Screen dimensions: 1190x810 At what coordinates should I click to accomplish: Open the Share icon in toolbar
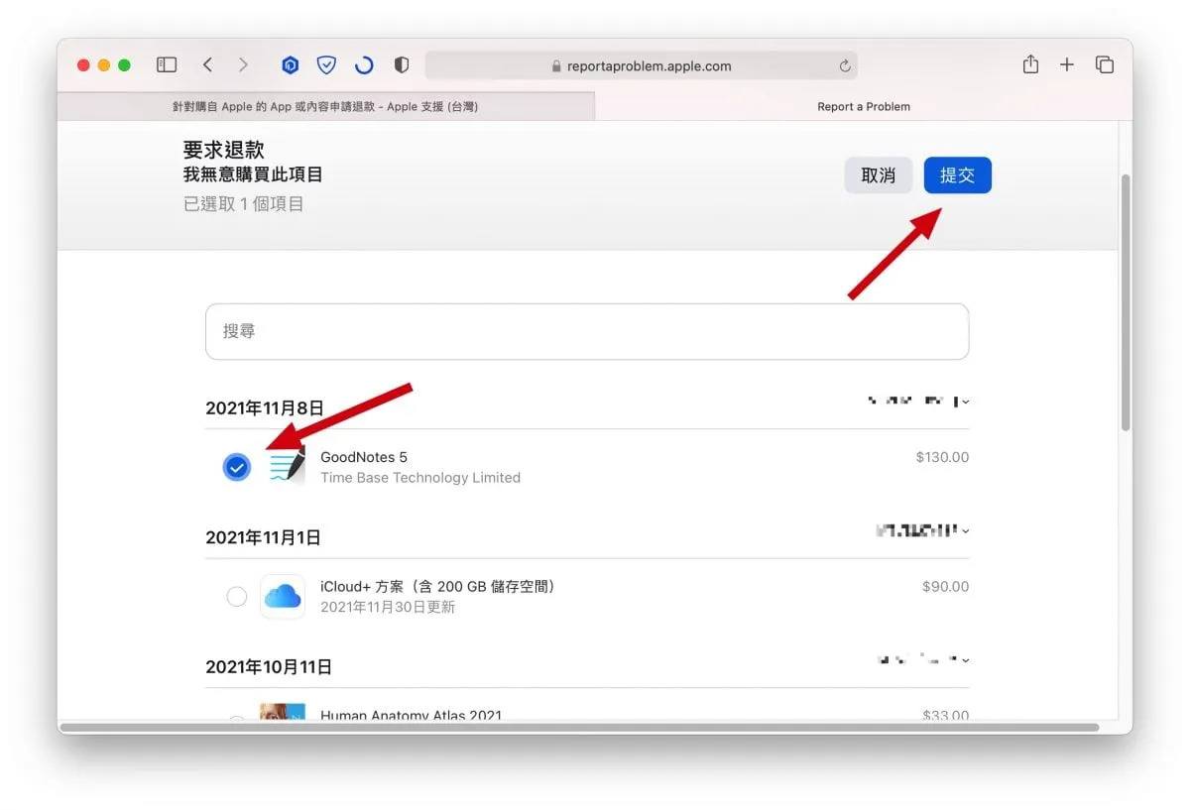click(1030, 65)
